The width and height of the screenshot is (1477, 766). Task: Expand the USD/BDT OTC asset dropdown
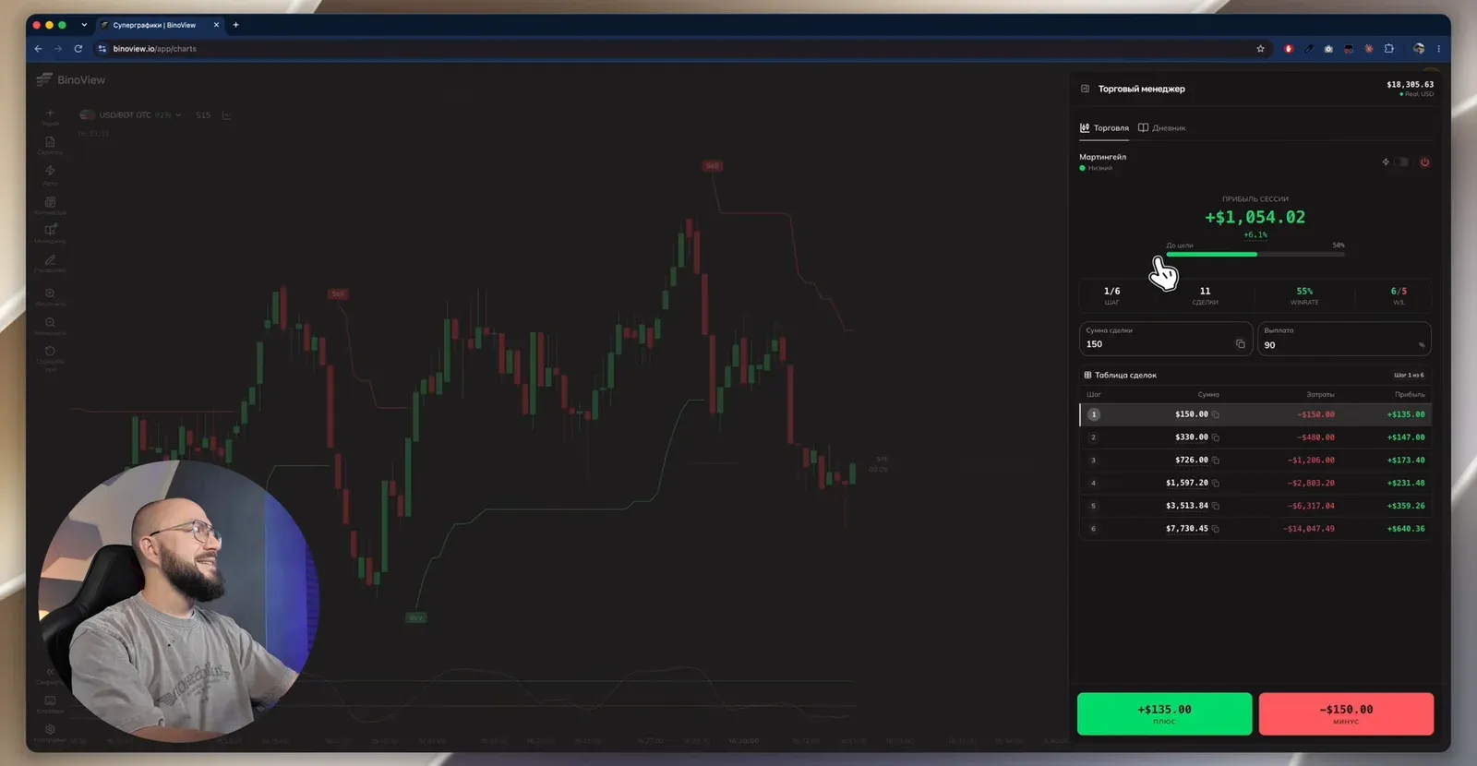click(x=130, y=115)
